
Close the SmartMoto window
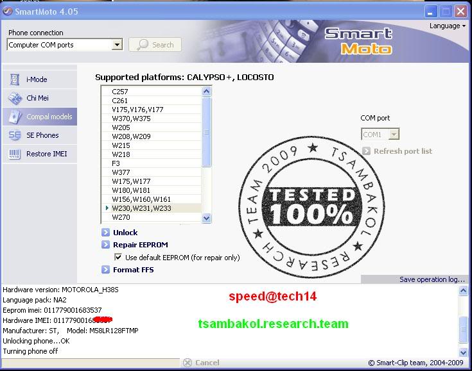coord(460,12)
